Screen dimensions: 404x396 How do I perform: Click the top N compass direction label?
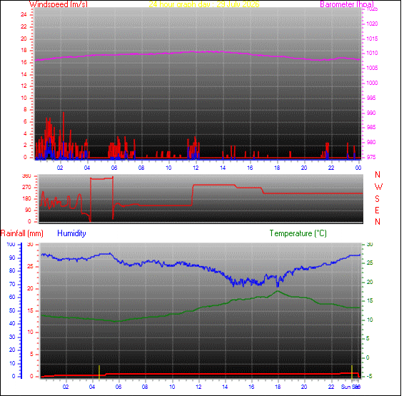(378, 175)
